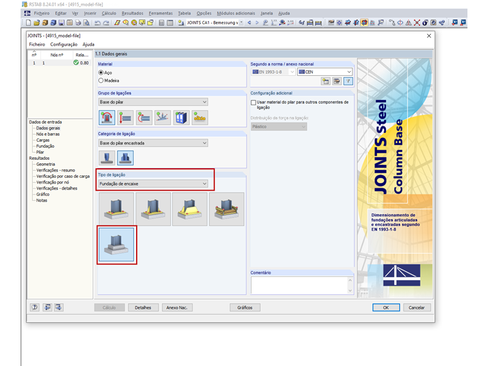Click the Cálculo button
Screen dimensions: 488x366
coord(109,308)
